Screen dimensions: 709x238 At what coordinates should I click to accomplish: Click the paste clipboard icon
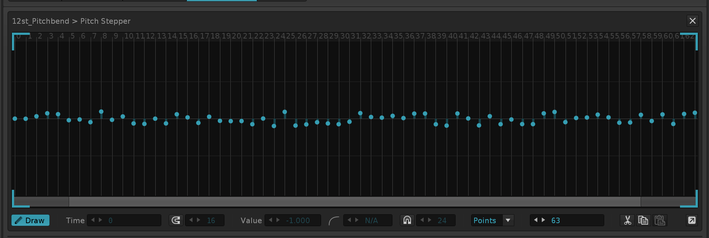click(x=660, y=220)
